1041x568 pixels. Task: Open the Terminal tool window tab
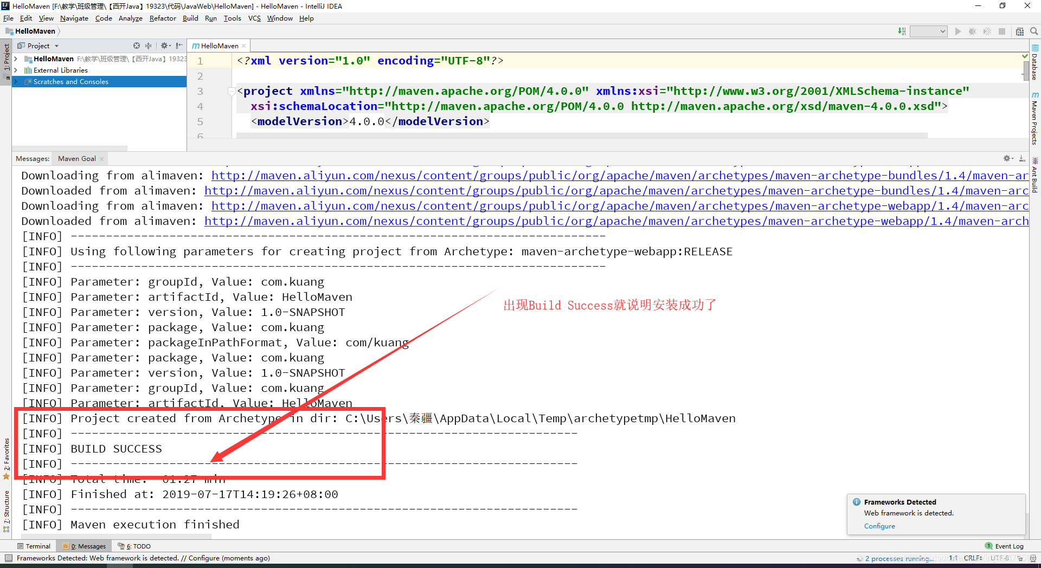point(34,546)
